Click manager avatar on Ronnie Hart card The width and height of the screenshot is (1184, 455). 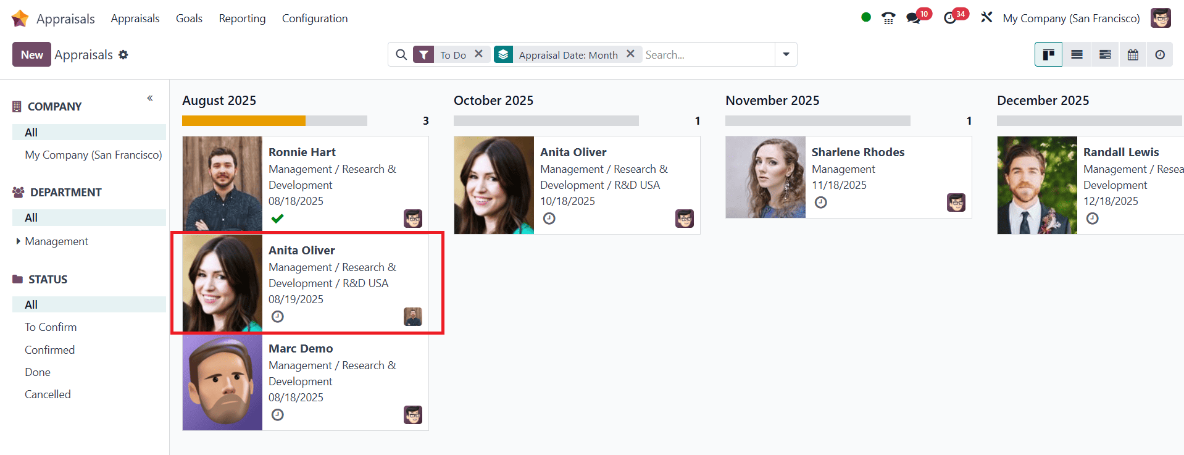coord(413,219)
